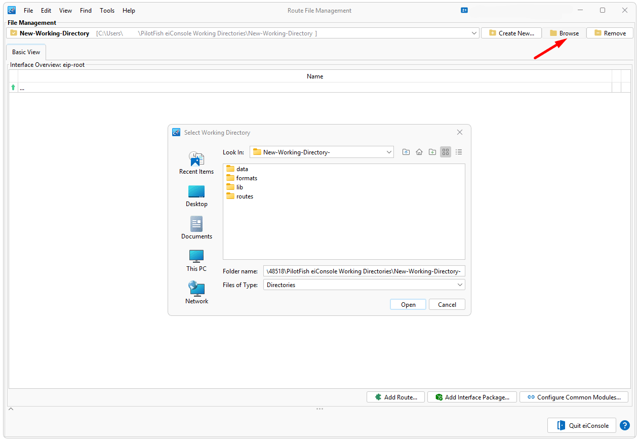This screenshot has width=638, height=443.
Task: Click the Up One Level folder icon
Action: point(406,152)
